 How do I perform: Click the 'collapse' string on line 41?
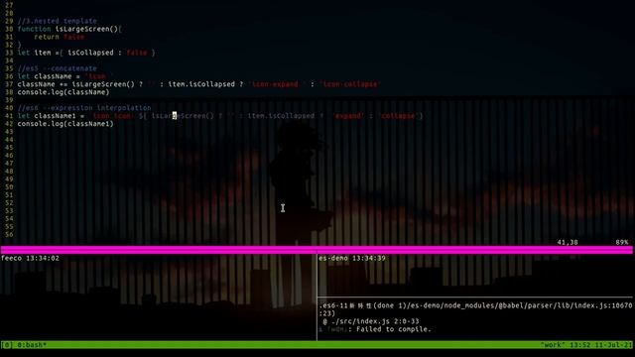(x=398, y=116)
